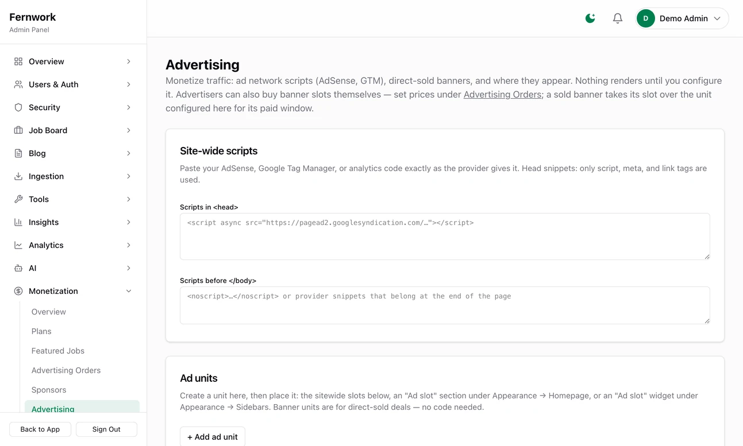The height and width of the screenshot is (446, 743).
Task: Click the Add ad unit button
Action: coord(213,436)
